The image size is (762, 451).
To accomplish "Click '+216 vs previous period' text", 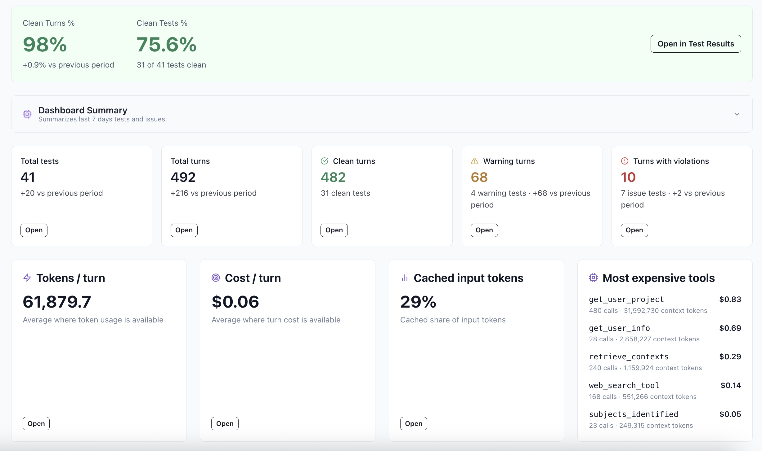I will click(213, 193).
